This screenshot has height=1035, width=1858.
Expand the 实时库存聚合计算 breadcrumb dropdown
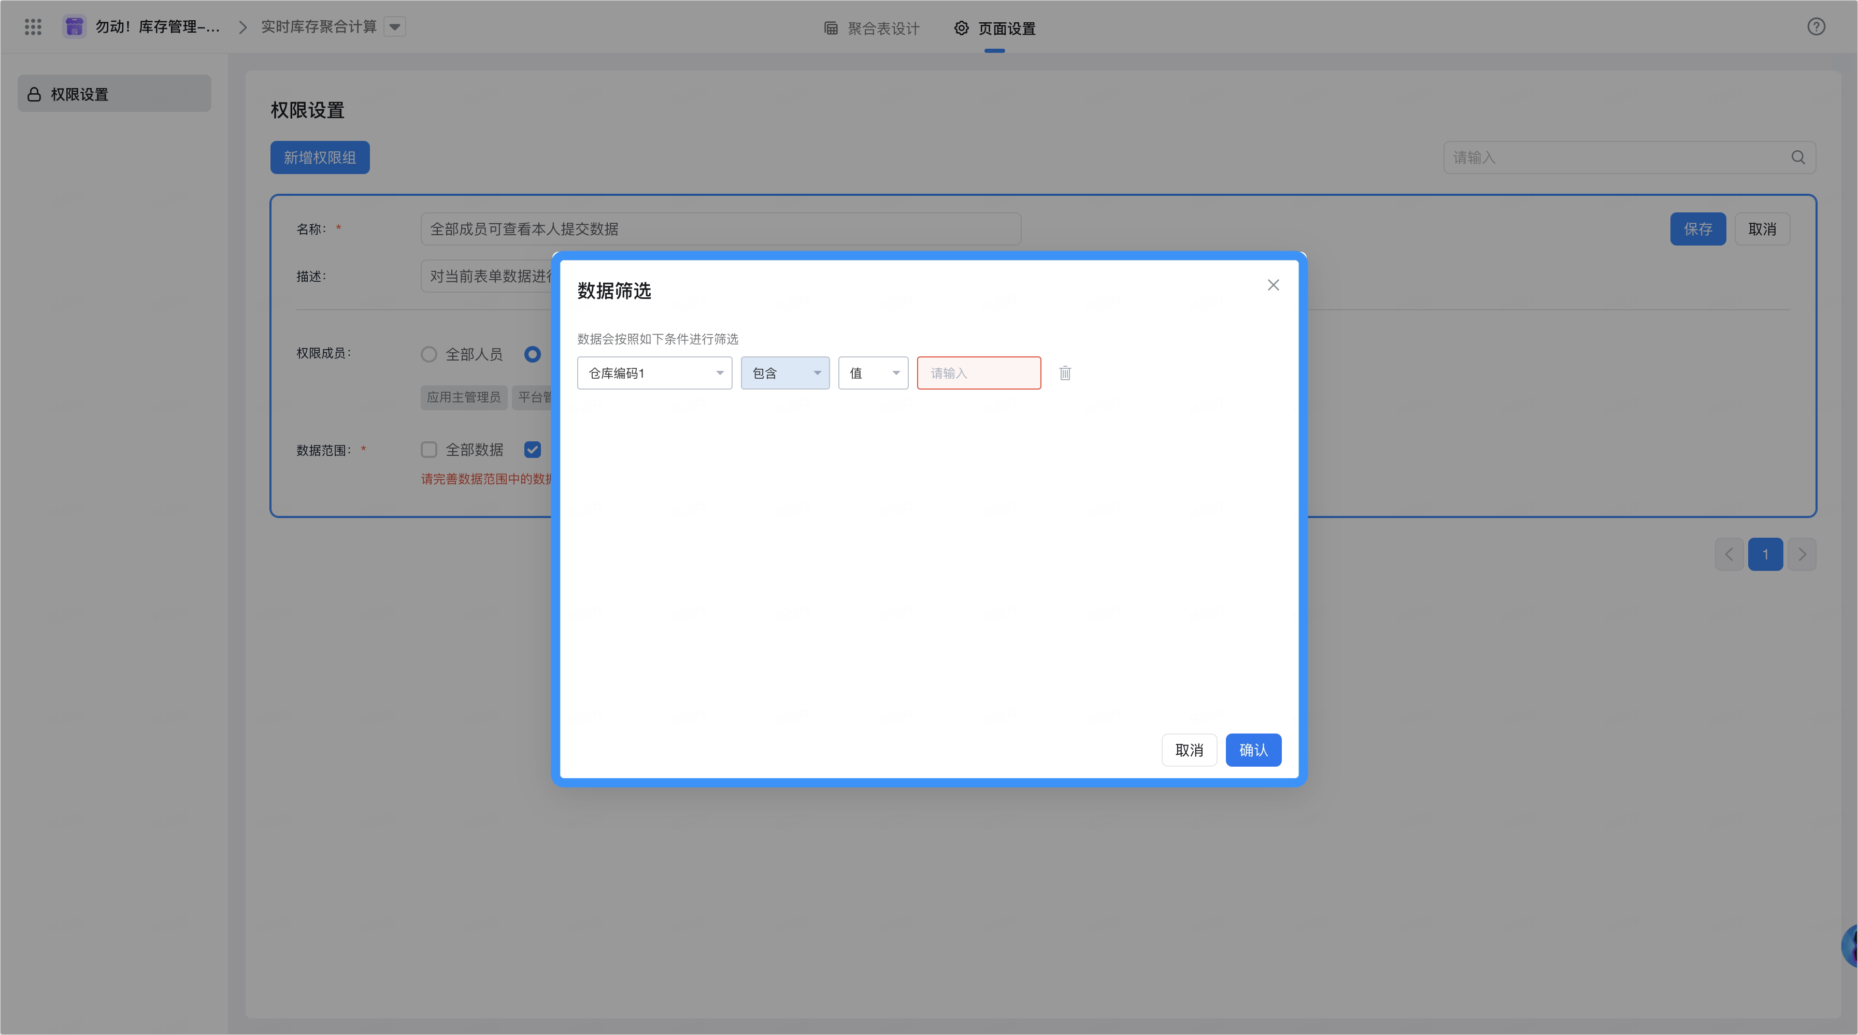(x=394, y=27)
